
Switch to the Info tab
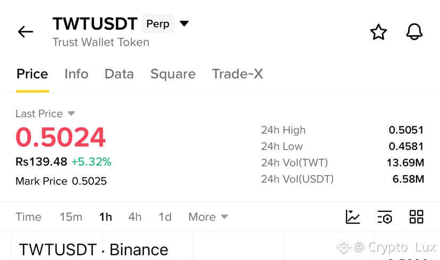pyautogui.click(x=77, y=74)
